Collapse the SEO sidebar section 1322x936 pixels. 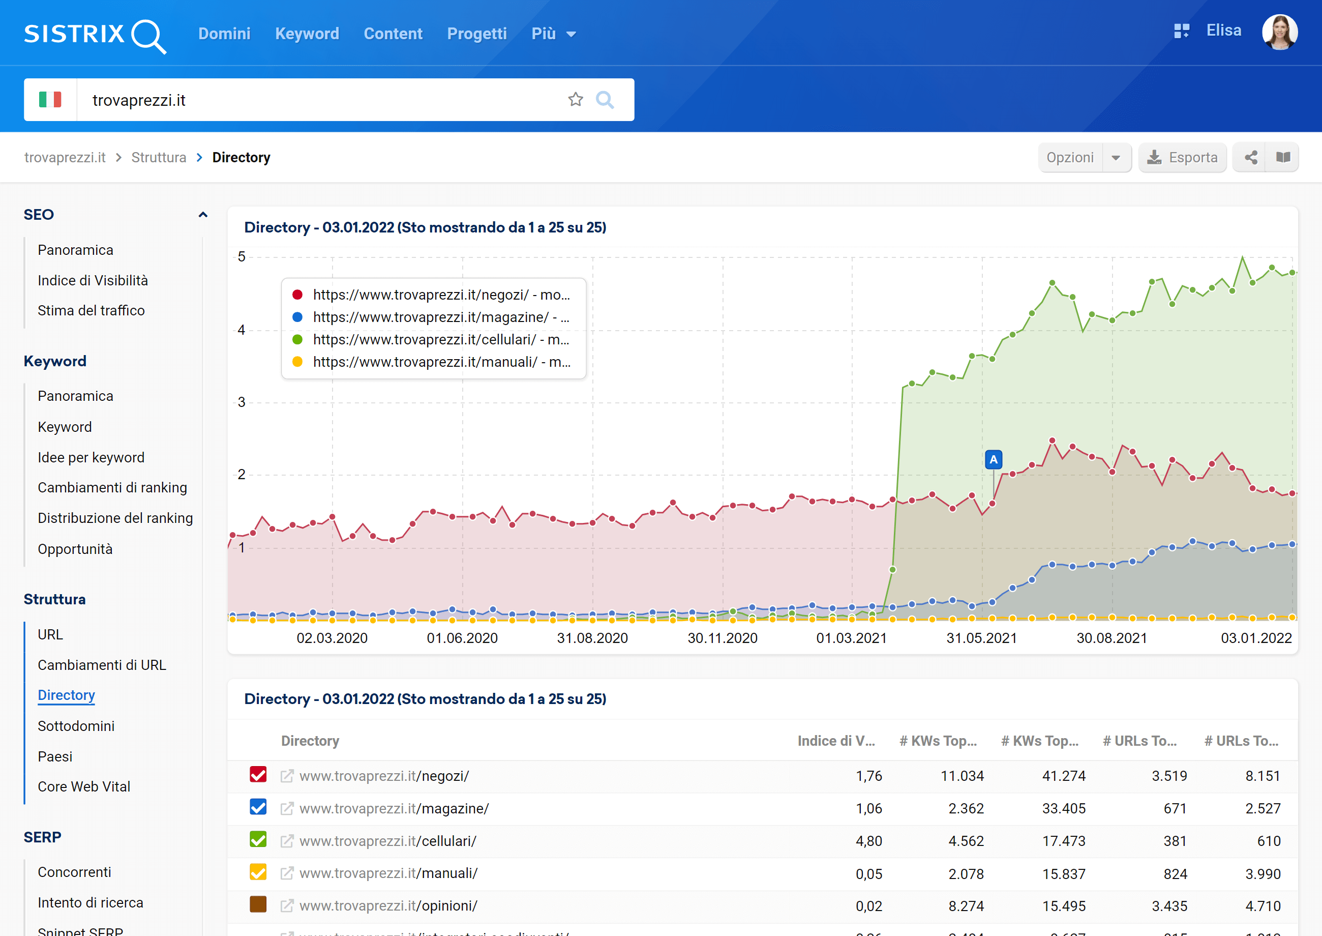tap(203, 214)
